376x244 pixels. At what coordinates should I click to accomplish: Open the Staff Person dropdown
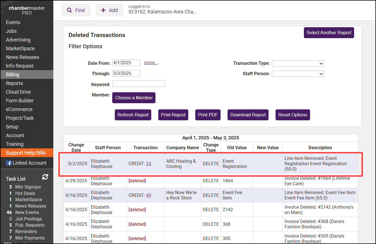tap(298, 74)
